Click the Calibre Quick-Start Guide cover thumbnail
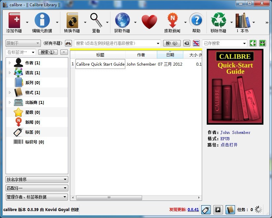This screenshot has width=272, height=218. click(x=235, y=87)
